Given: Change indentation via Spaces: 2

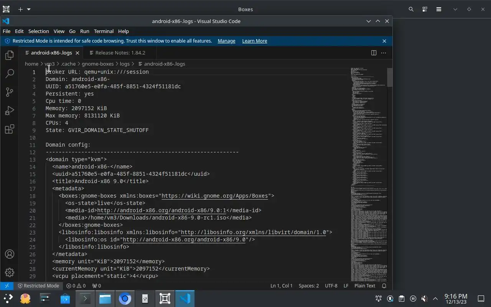Looking at the screenshot, I should [309, 286].
